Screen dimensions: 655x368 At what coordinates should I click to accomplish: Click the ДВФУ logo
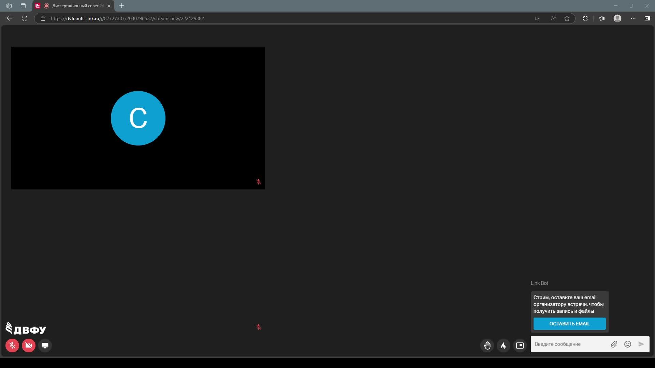[26, 329]
